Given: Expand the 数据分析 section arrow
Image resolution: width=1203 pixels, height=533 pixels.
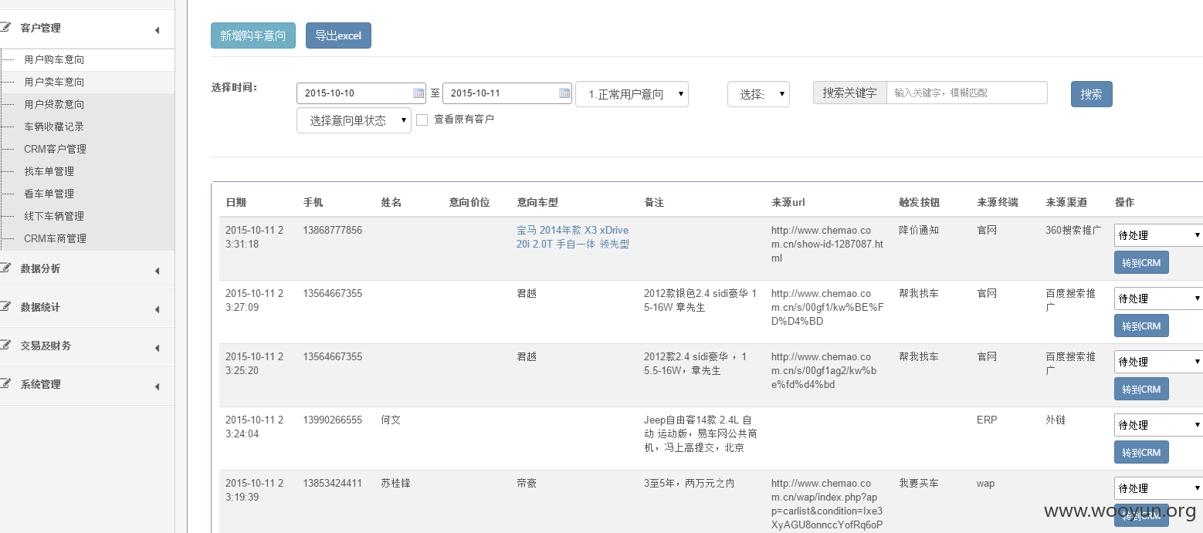Looking at the screenshot, I should pyautogui.click(x=158, y=271).
